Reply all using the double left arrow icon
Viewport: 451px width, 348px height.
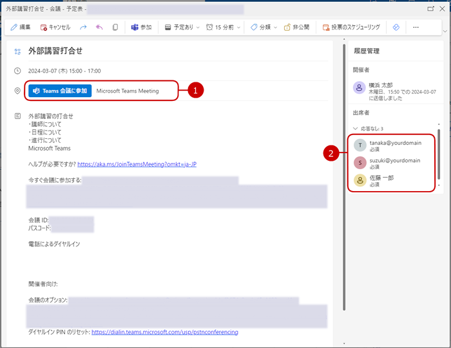pyautogui.click(x=99, y=27)
